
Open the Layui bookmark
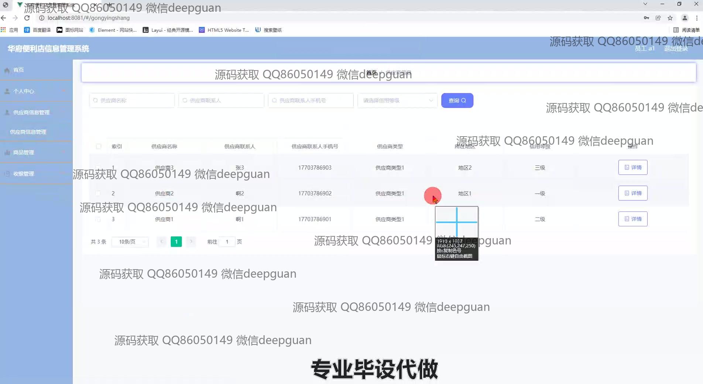168,30
